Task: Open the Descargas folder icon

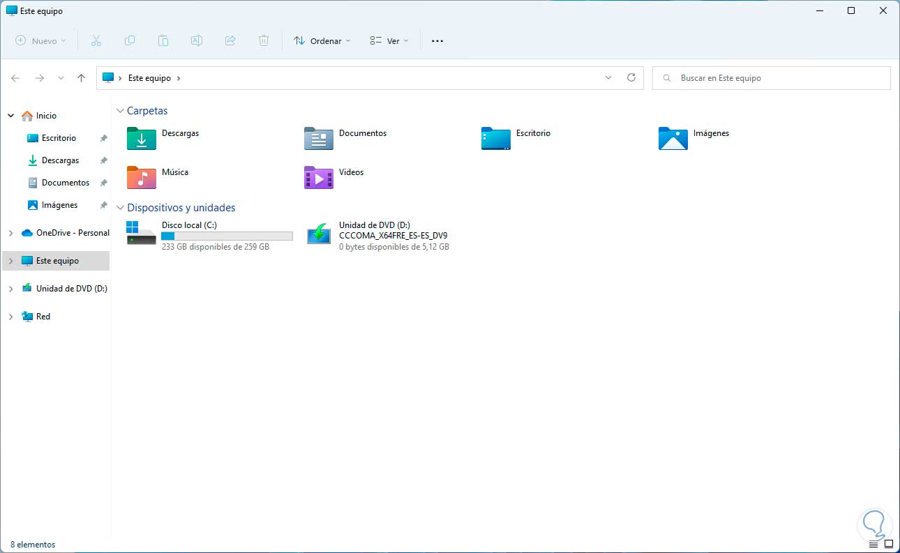Action: click(142, 139)
